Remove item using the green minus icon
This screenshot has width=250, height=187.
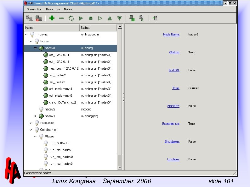[61, 18]
